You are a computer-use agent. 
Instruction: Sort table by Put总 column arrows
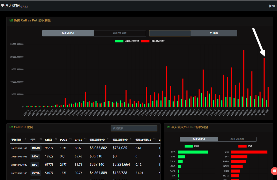click(x=71, y=139)
